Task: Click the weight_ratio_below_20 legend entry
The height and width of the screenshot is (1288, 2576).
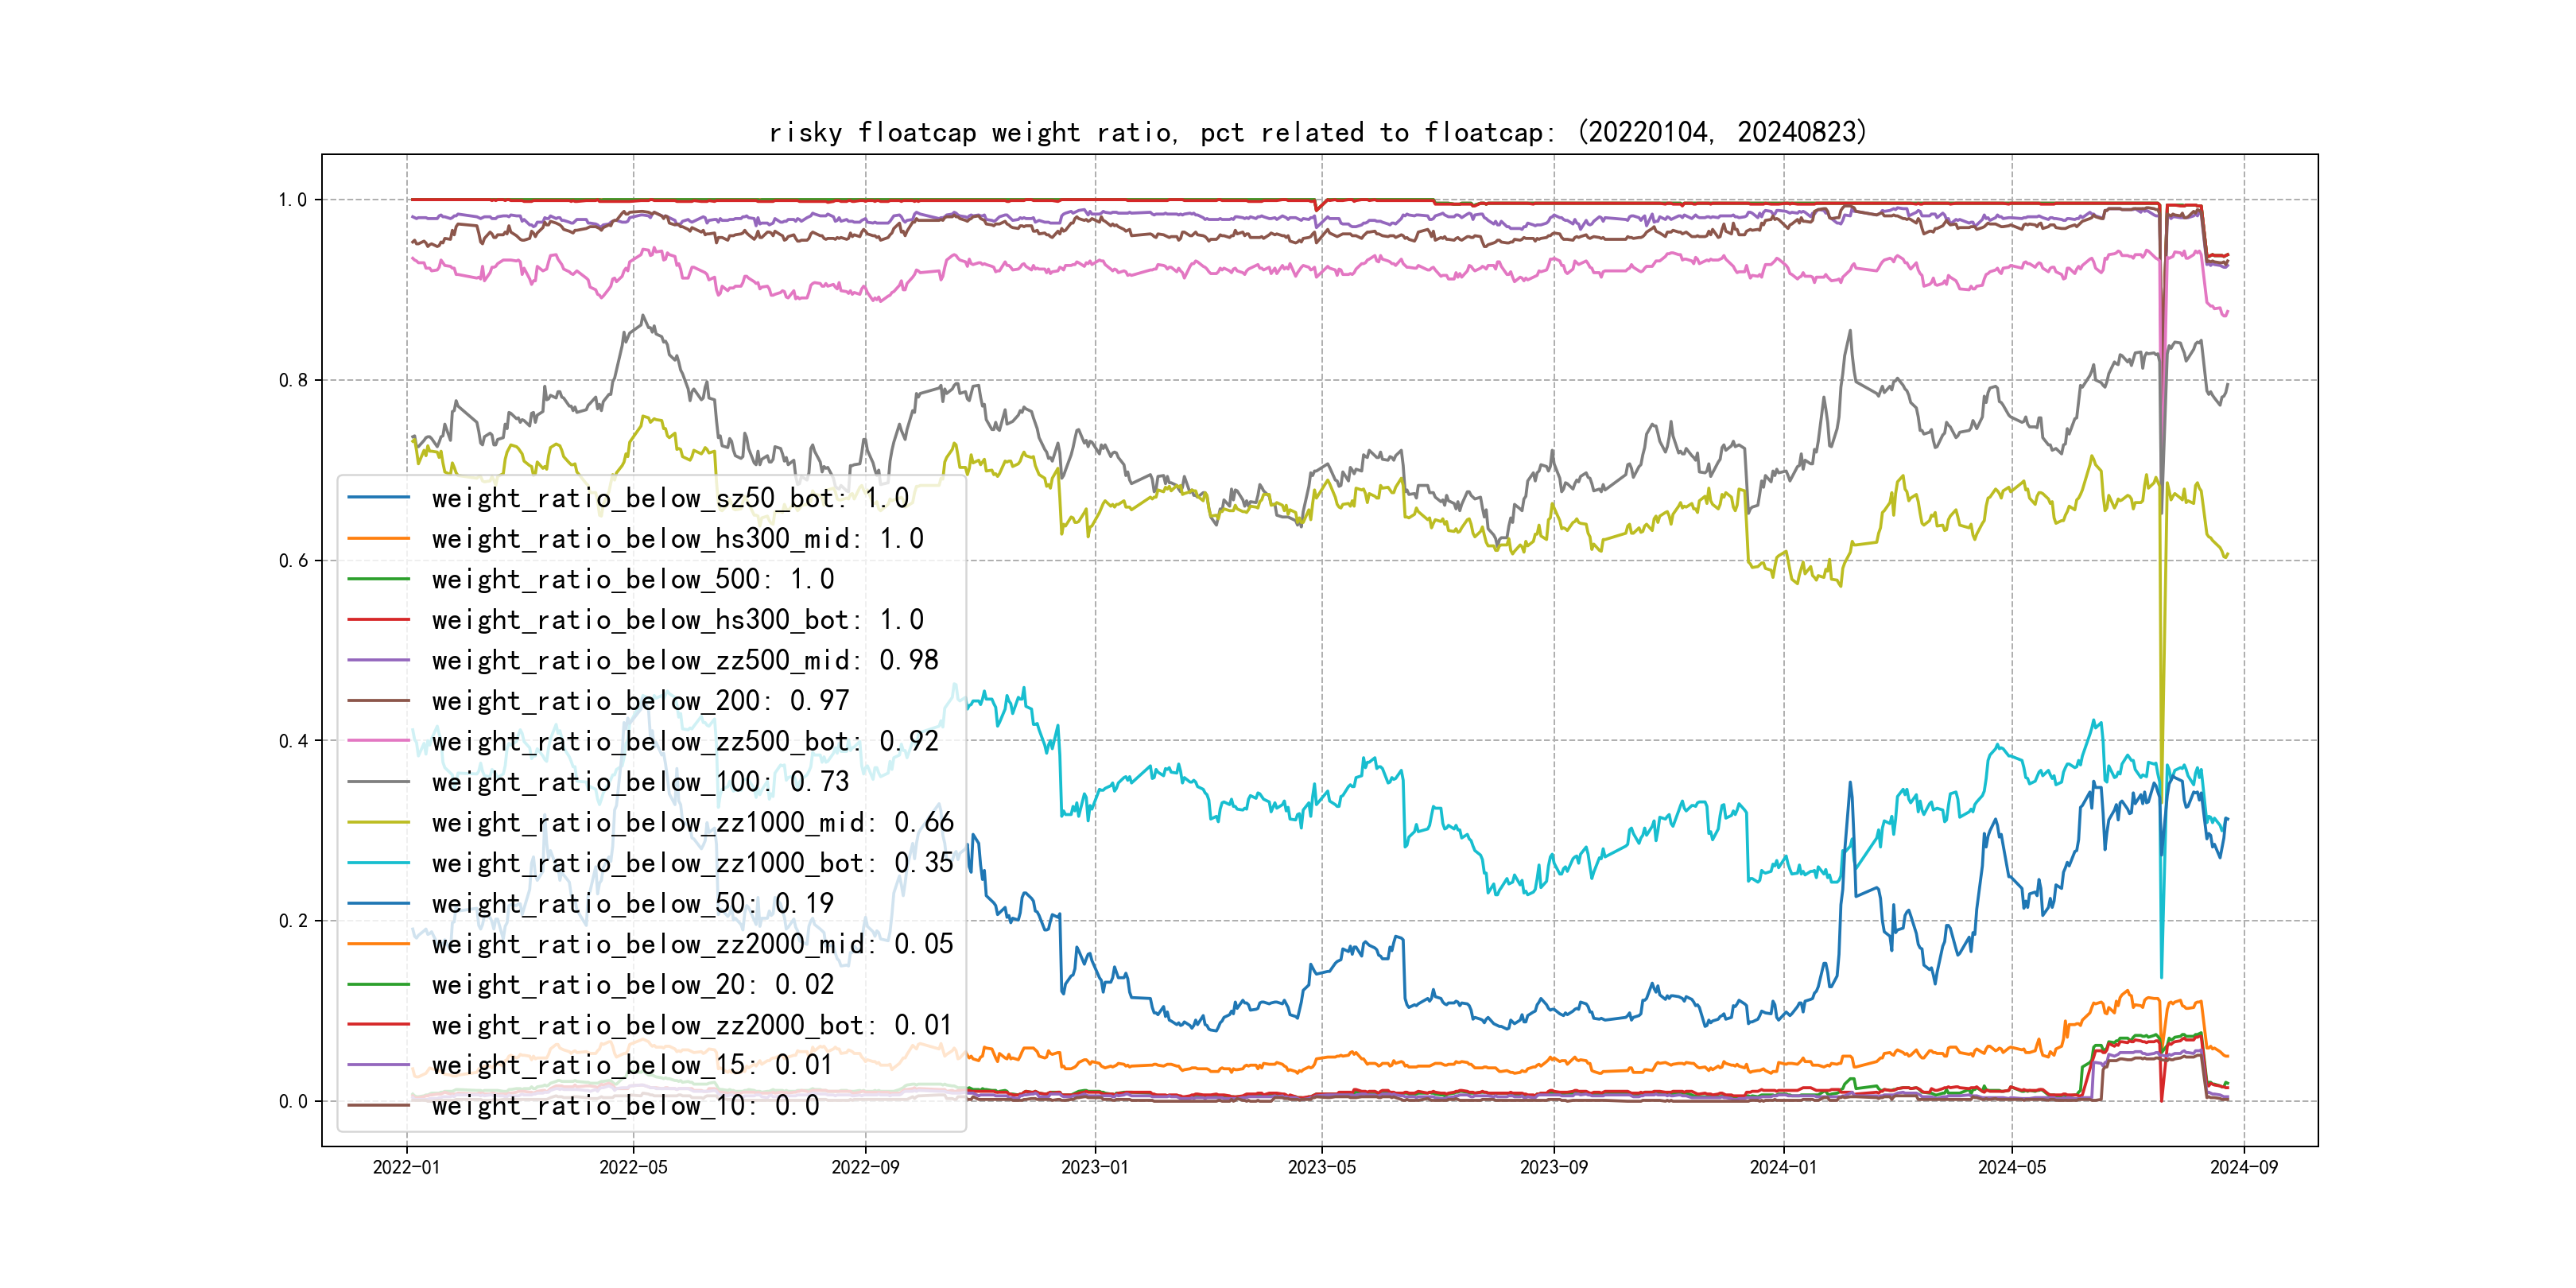Action: point(632,985)
